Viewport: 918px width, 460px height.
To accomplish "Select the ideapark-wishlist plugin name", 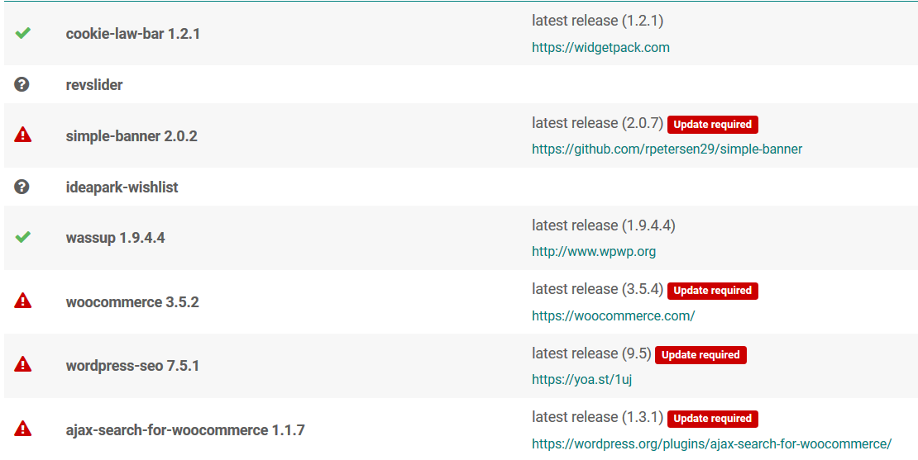I will coord(122,187).
